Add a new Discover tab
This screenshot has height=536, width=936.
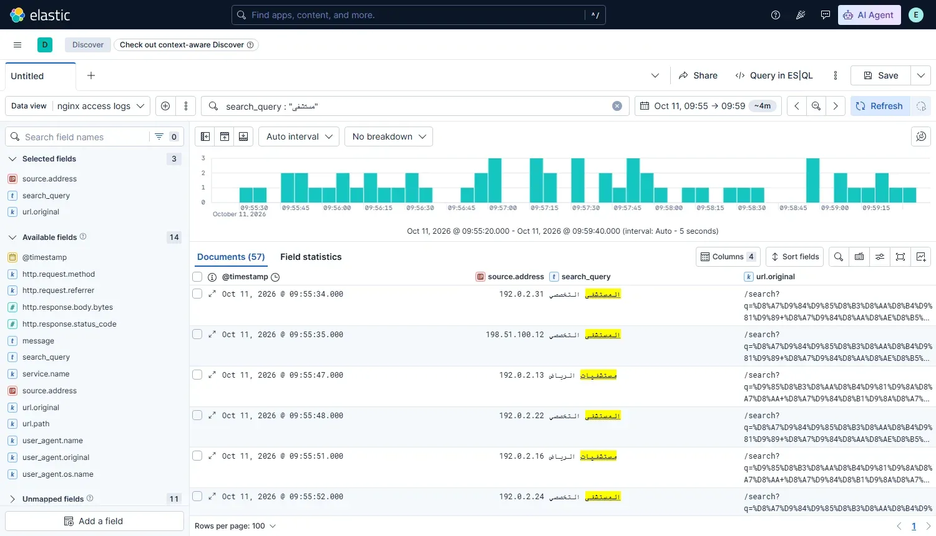point(91,75)
